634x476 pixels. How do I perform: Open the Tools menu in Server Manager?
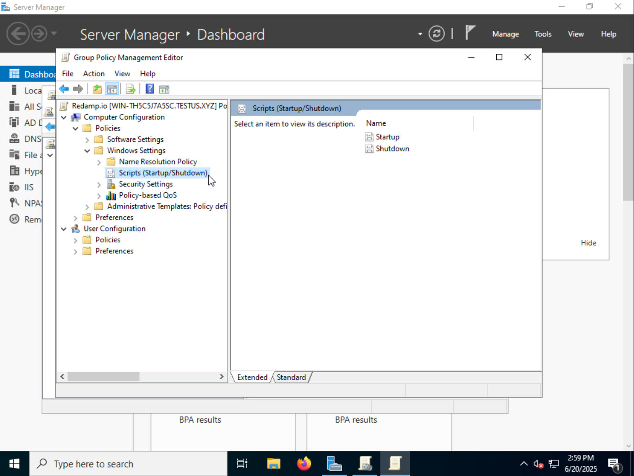point(543,34)
